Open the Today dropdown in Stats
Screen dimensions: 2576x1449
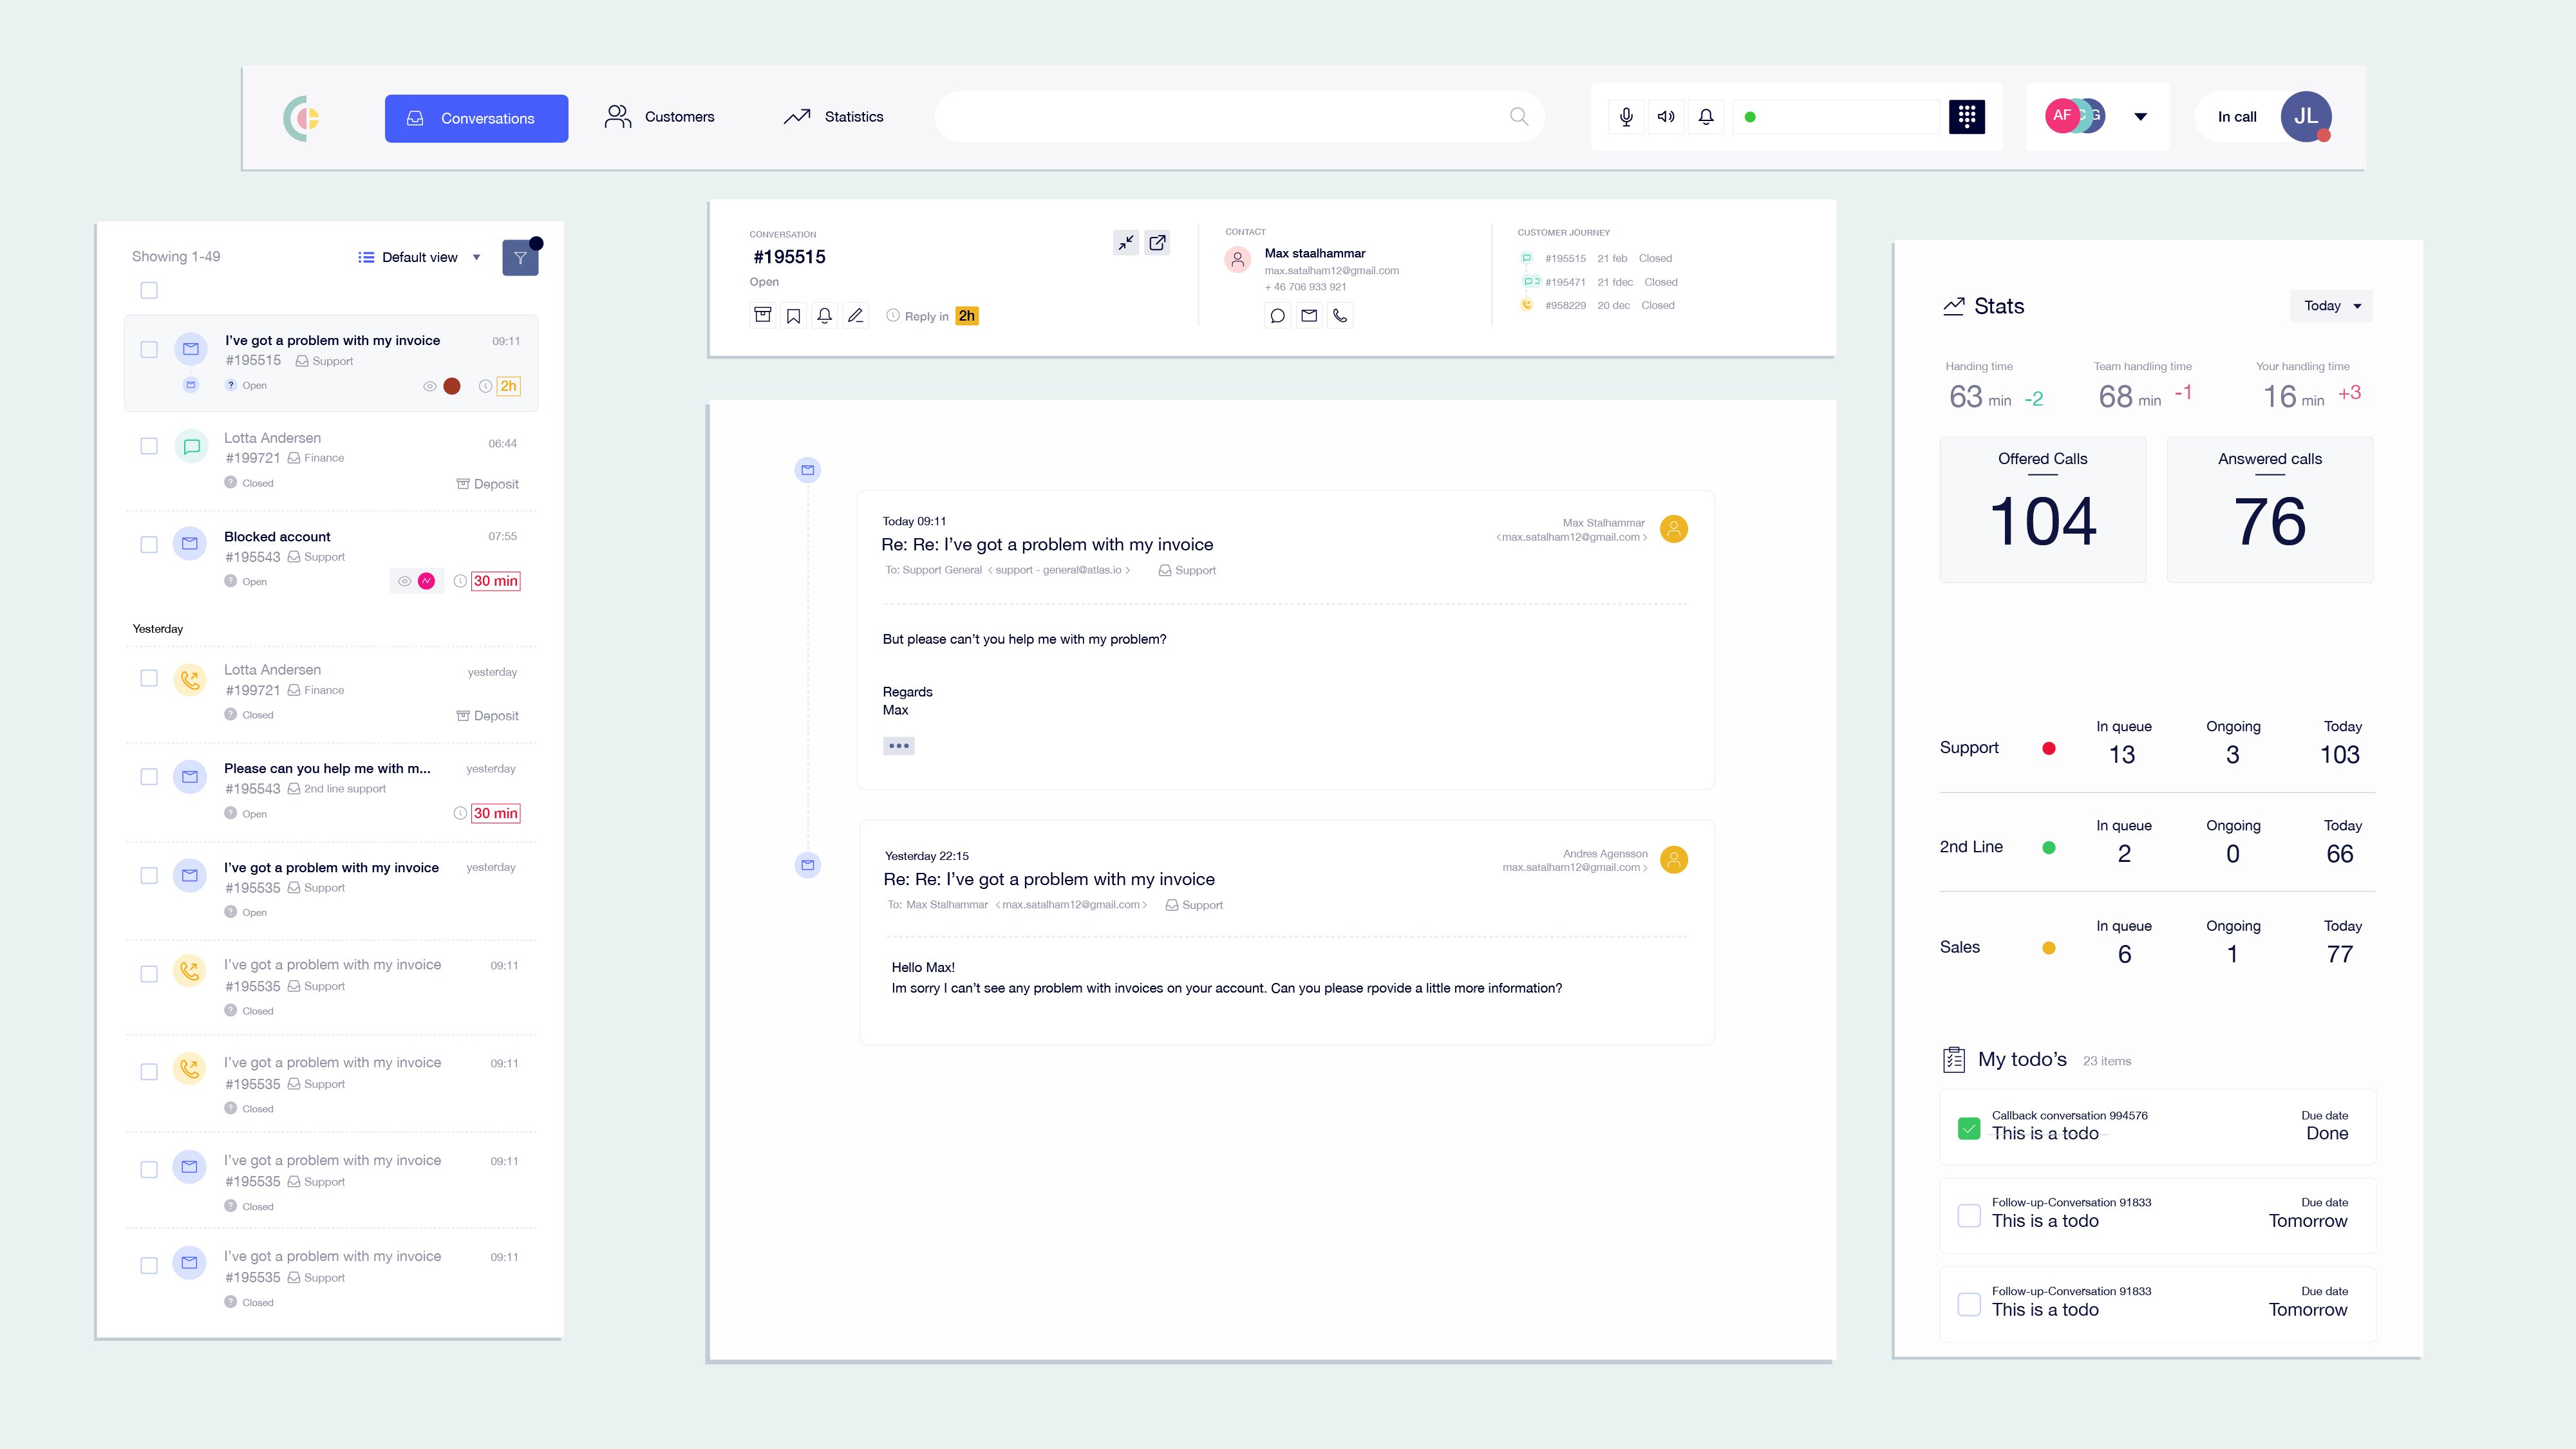pyautogui.click(x=2331, y=306)
